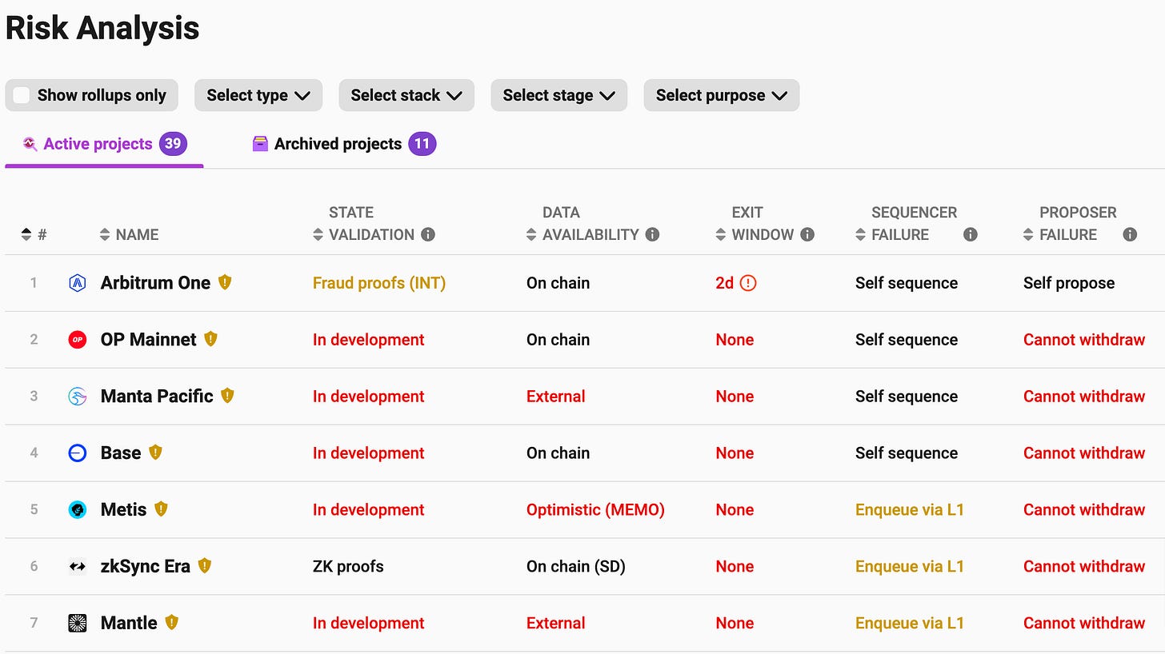Click the Fraud proofs (INT) cell
The image size is (1165, 654).
(379, 283)
